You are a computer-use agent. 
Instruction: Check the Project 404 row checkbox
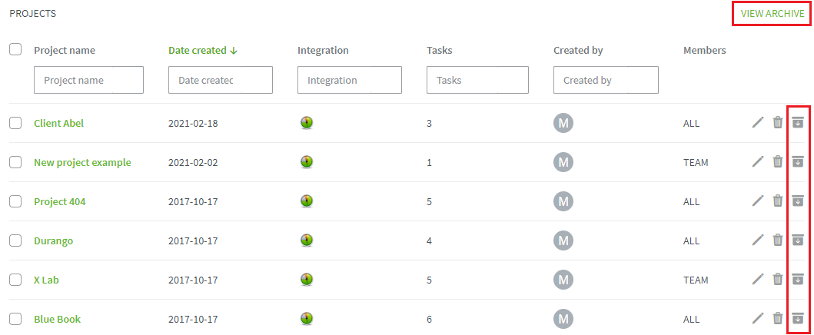coord(15,201)
